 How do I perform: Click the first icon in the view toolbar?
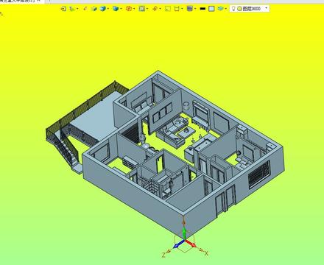click(63, 9)
